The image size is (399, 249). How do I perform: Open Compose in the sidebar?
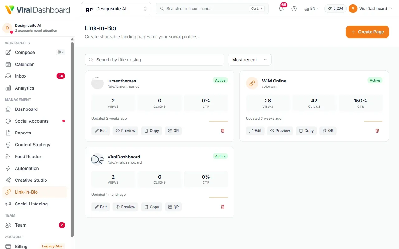point(35,52)
